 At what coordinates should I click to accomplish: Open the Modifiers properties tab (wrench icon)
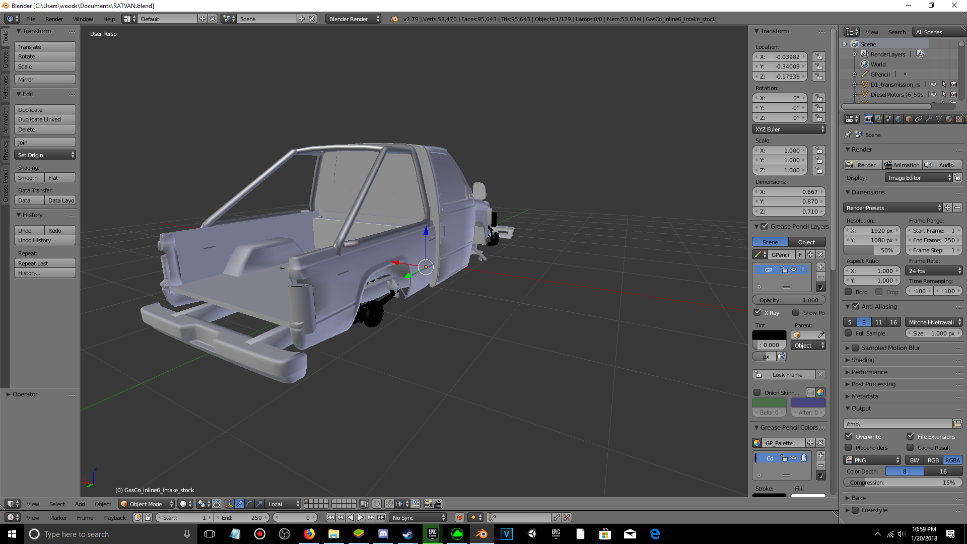[x=929, y=119]
